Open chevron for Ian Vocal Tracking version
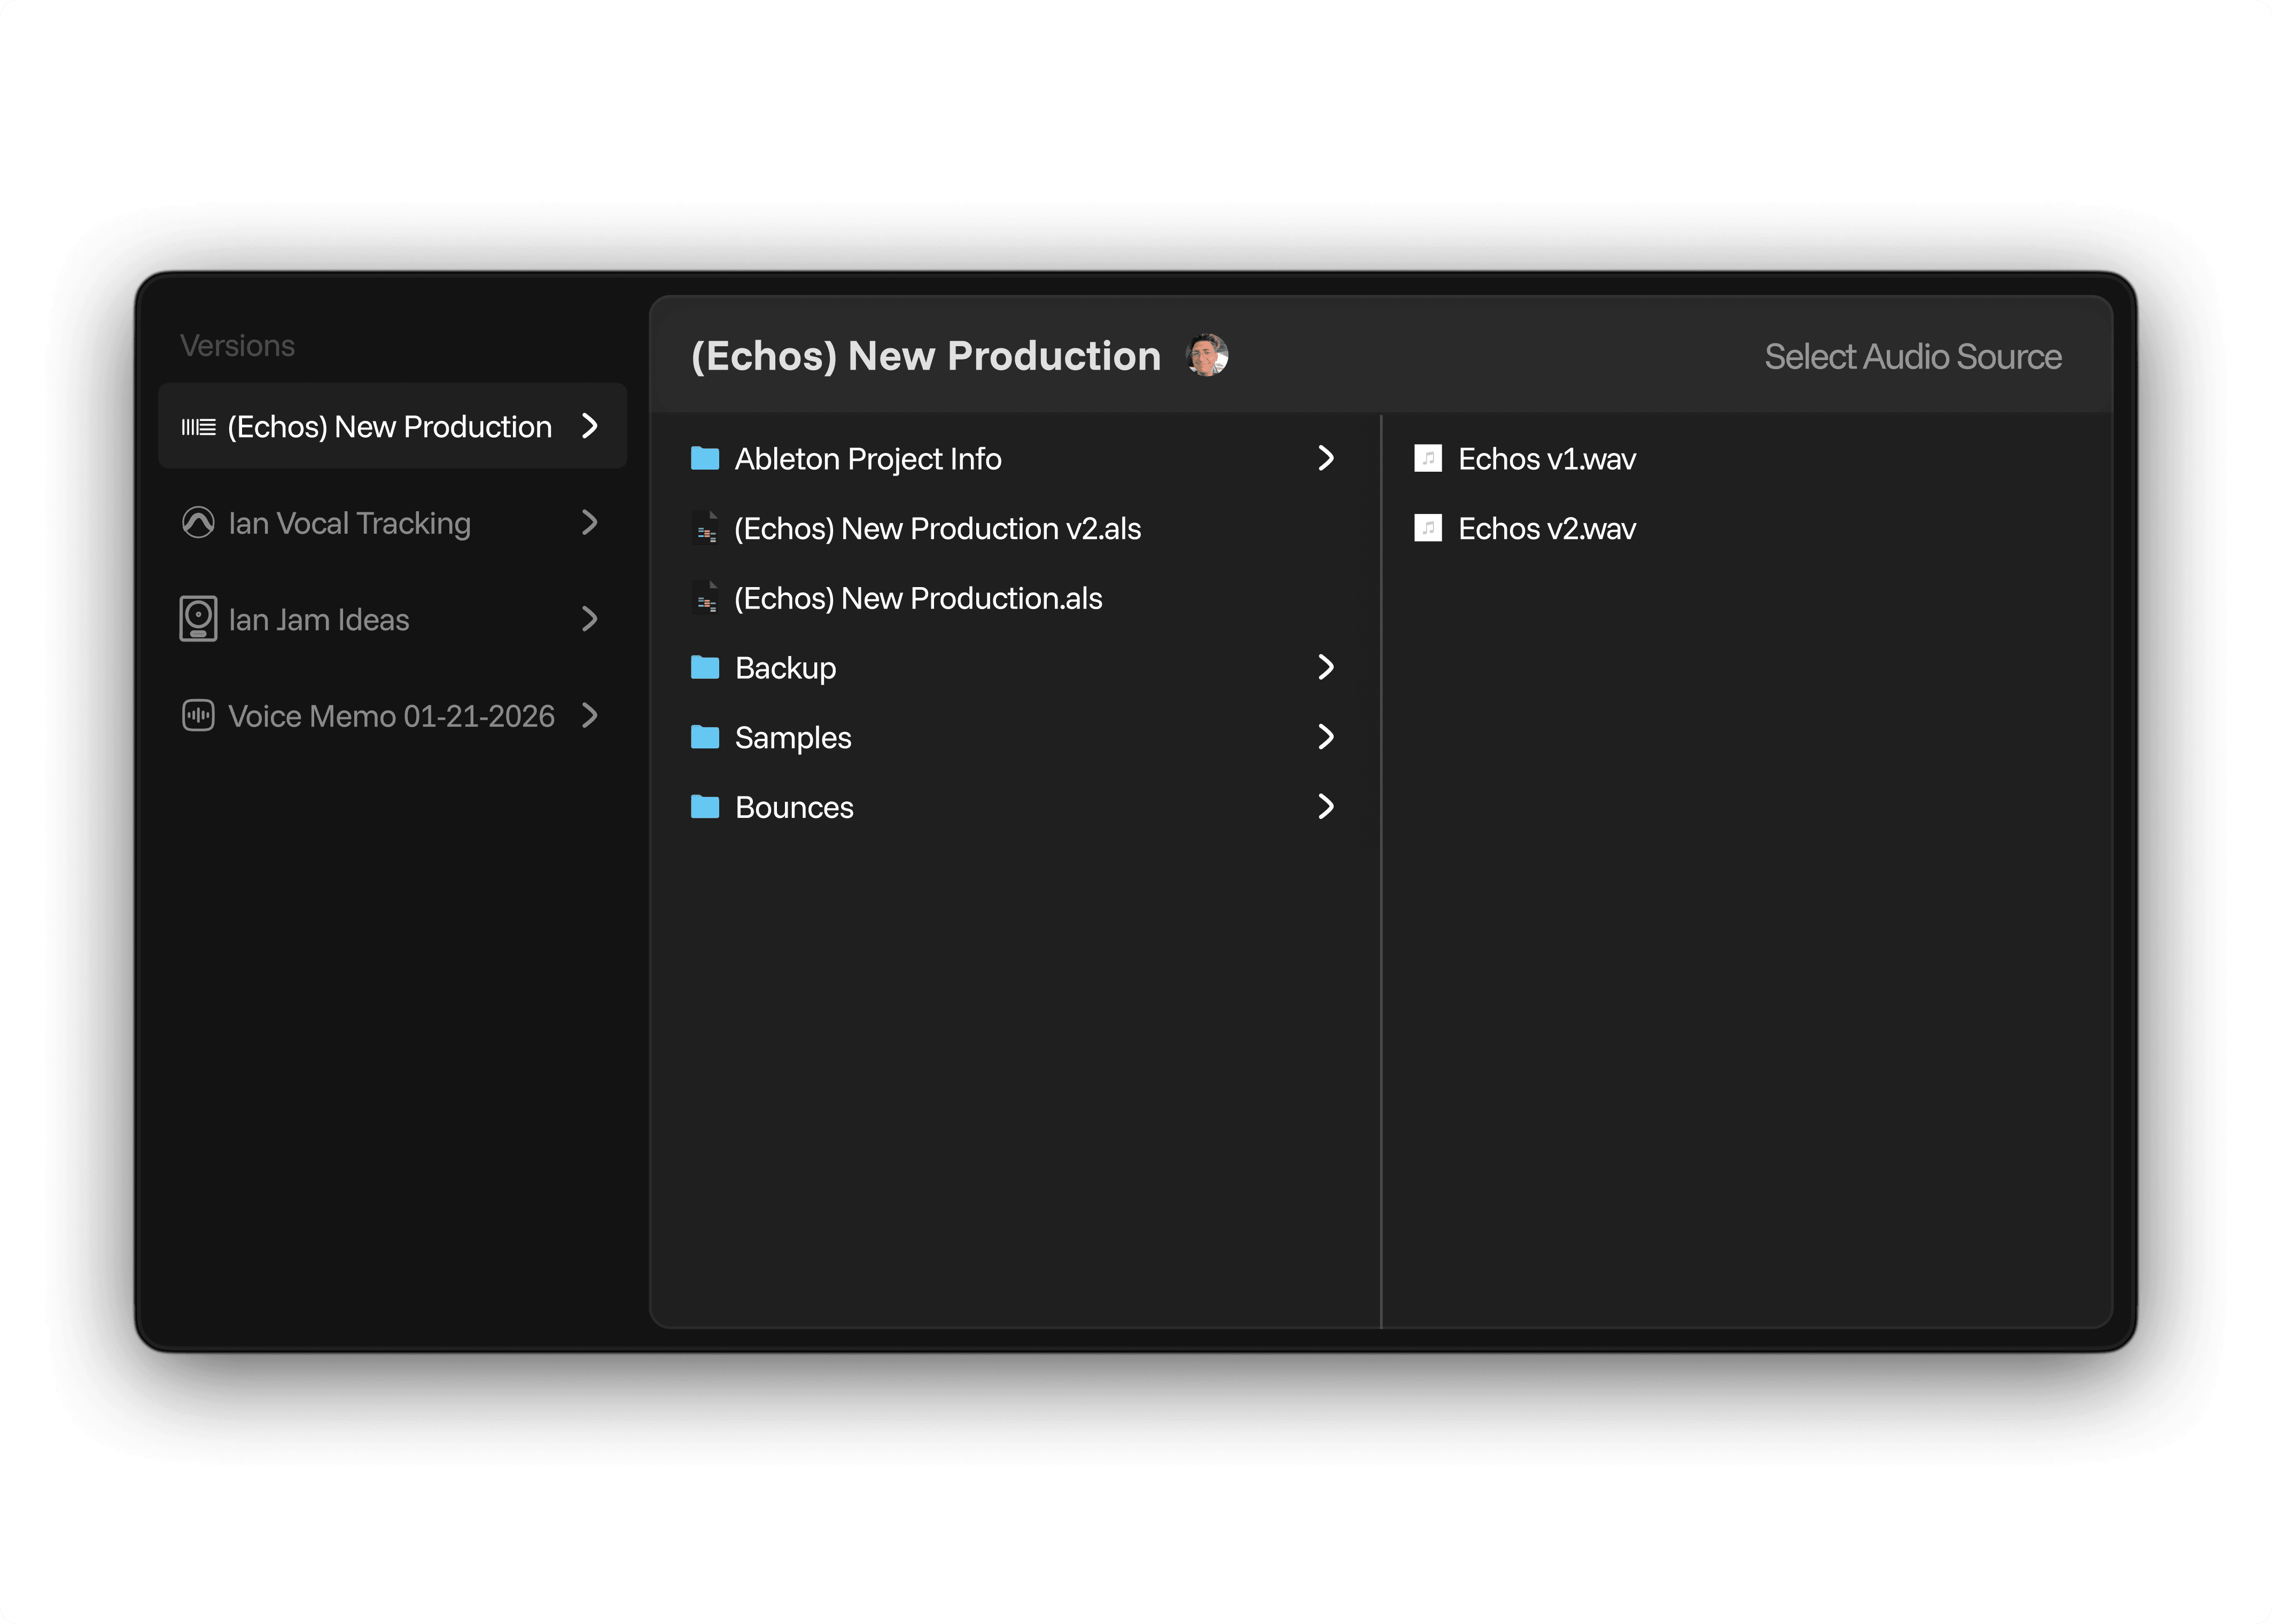The height and width of the screenshot is (1624, 2272). coord(589,522)
